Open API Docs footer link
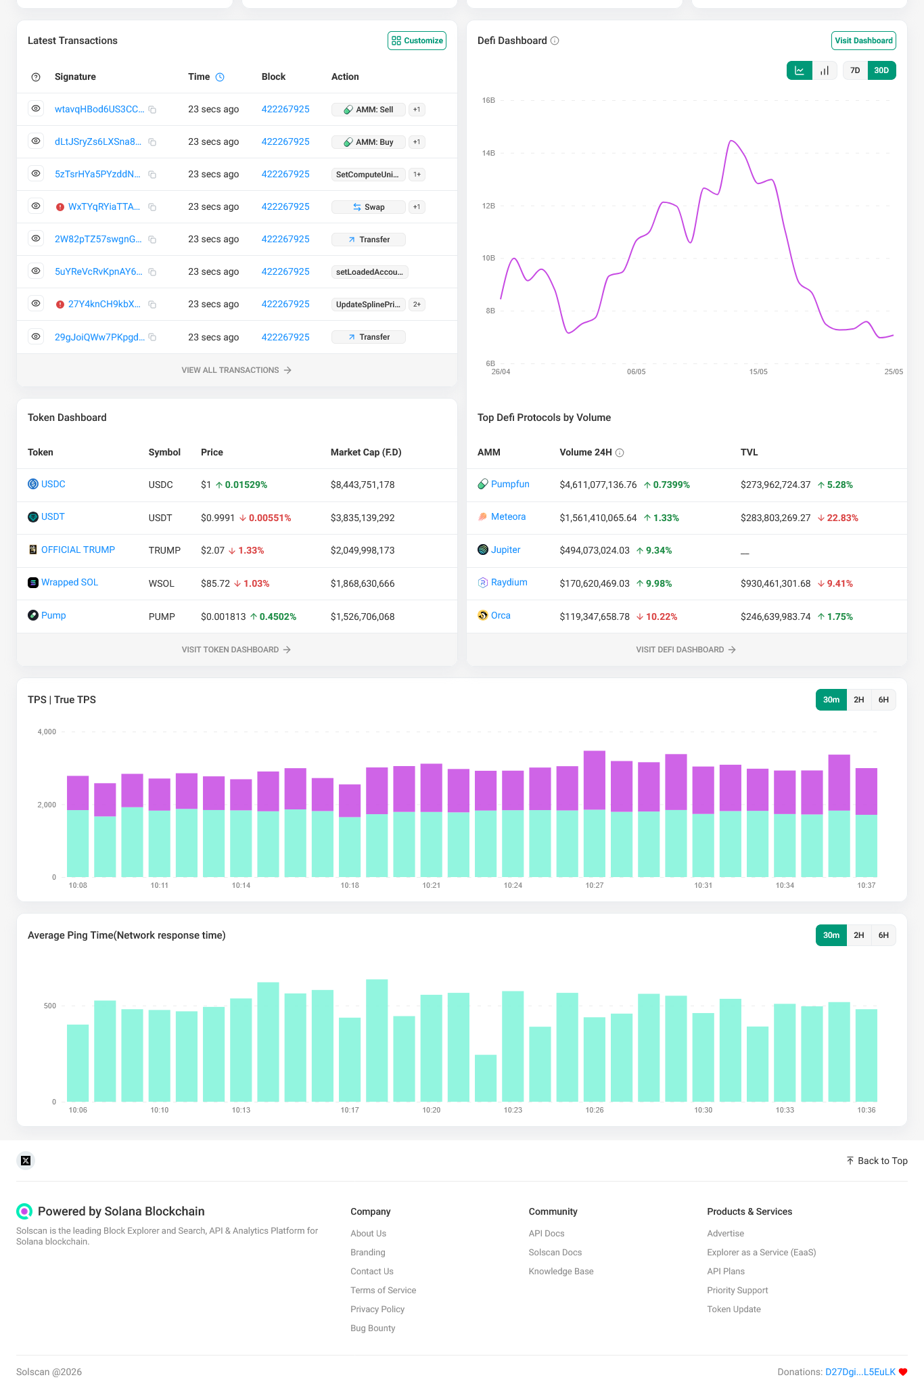This screenshot has height=1388, width=924. pos(547,1234)
